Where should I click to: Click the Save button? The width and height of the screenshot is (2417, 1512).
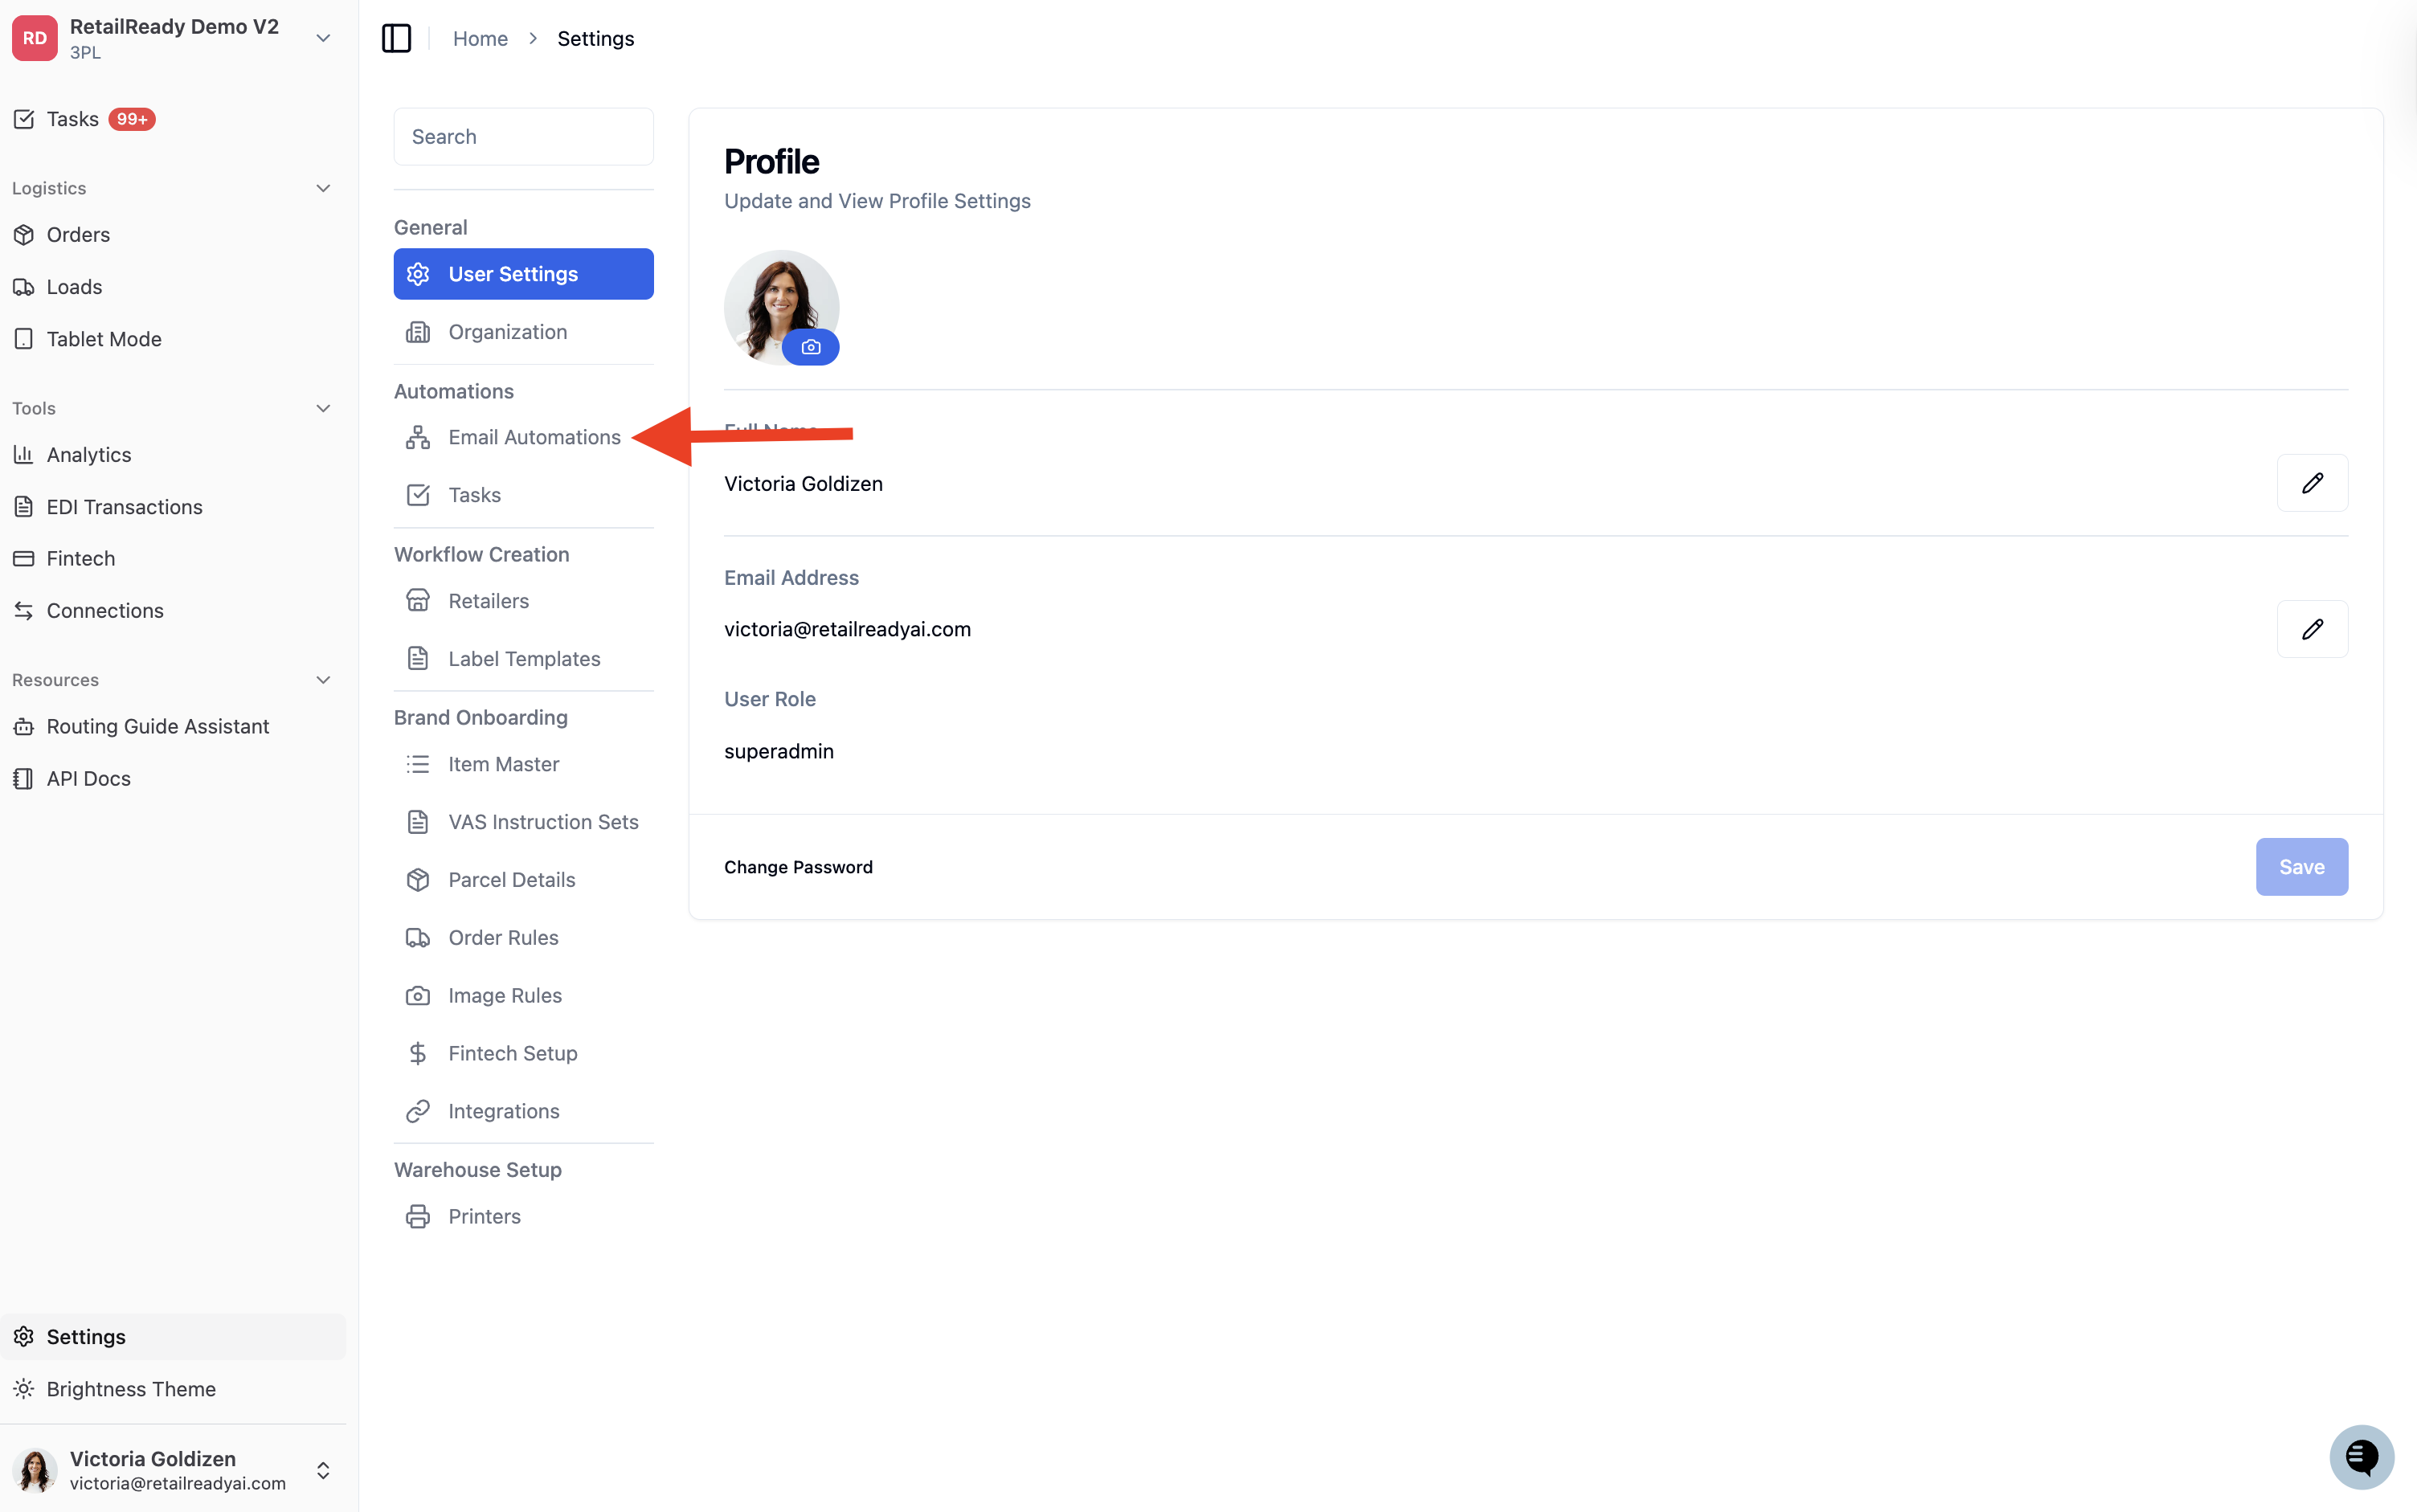pyautogui.click(x=2301, y=867)
